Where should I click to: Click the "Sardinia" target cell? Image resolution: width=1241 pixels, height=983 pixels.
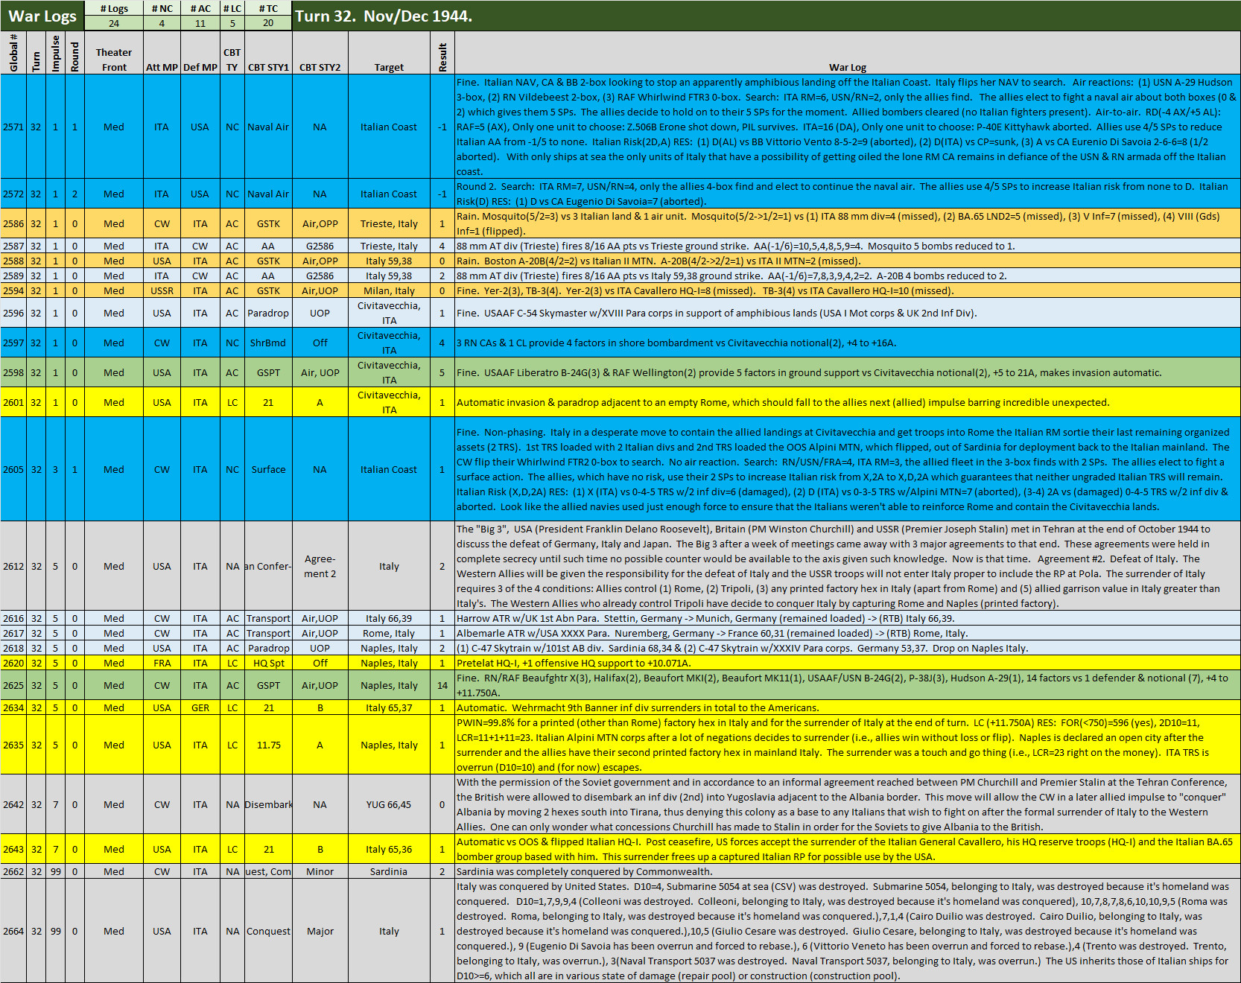pyautogui.click(x=389, y=871)
